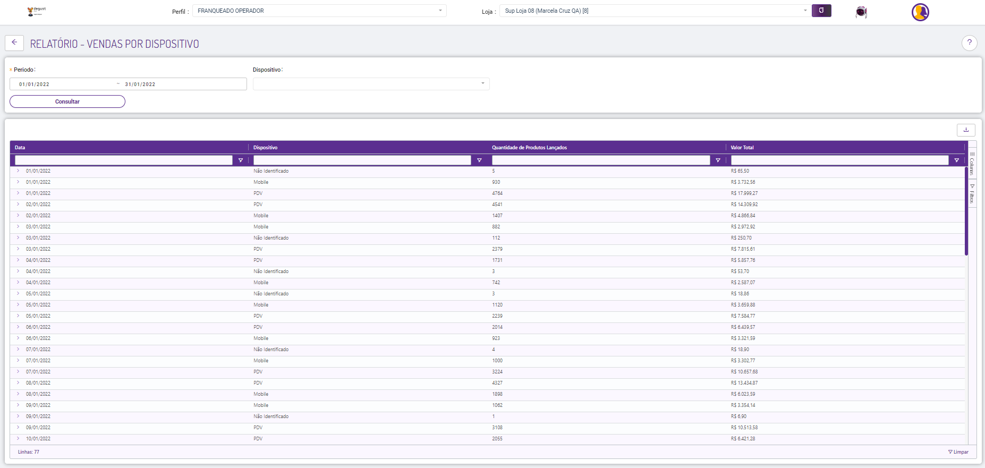This screenshot has height=468, width=985.
Task: Click the export download icon above the table
Action: coord(966,130)
